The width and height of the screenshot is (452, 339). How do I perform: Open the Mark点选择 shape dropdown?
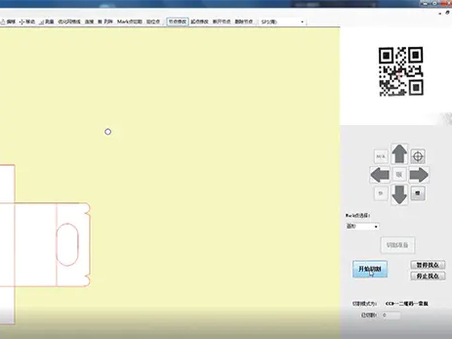pos(362,227)
